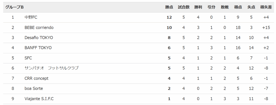
Task: Click the 勝点 column header
Action: click(169, 7)
